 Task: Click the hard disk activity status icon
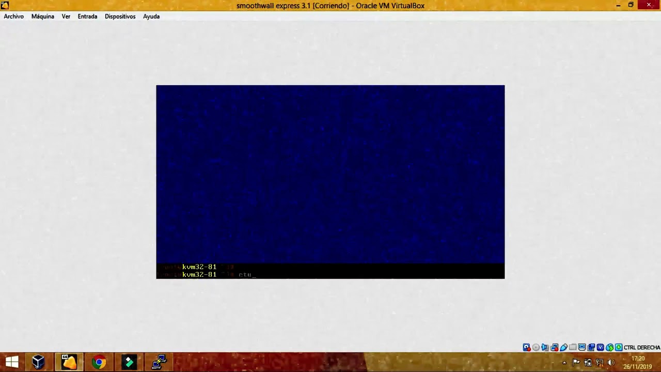527,347
